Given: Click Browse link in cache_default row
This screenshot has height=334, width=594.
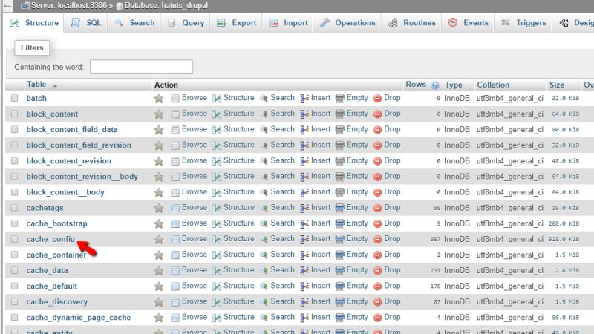Looking at the screenshot, I should coord(195,286).
